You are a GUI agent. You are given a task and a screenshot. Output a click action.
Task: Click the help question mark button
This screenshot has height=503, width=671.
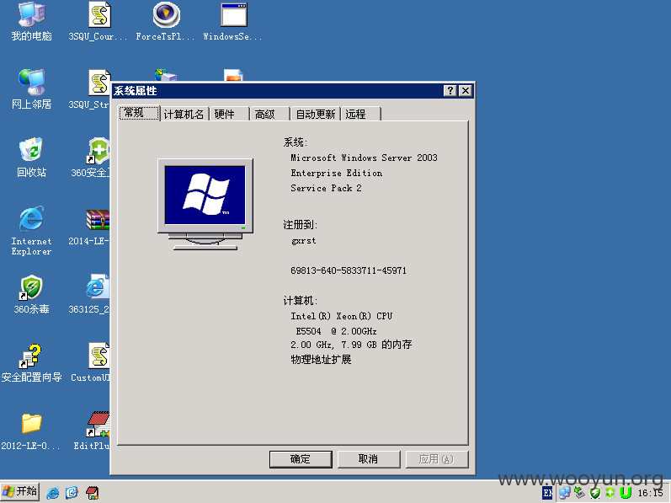(x=450, y=91)
